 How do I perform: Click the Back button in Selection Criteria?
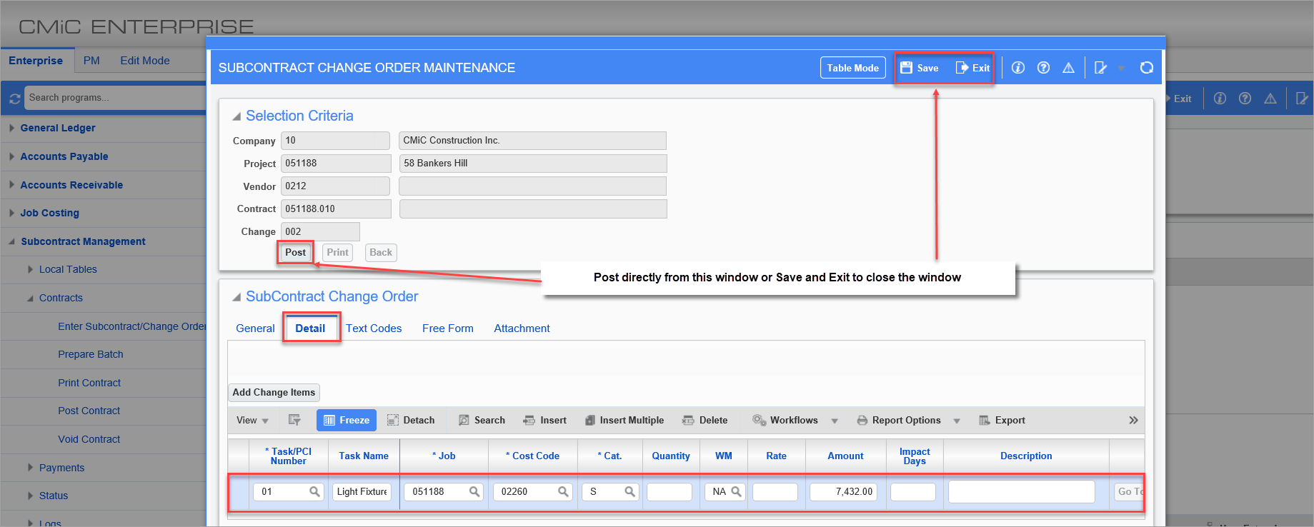click(x=381, y=252)
